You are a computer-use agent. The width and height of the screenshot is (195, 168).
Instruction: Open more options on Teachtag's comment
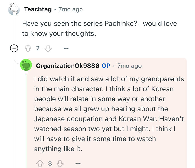click(66, 48)
